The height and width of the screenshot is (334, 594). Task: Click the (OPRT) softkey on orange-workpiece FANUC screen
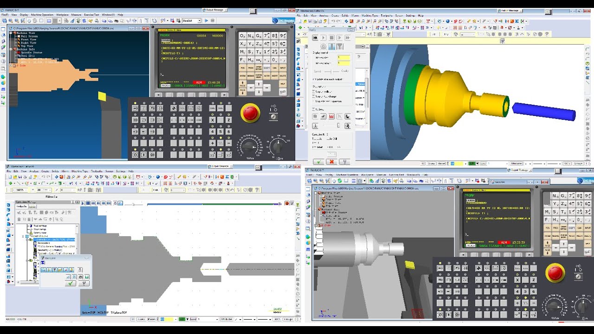[219, 86]
